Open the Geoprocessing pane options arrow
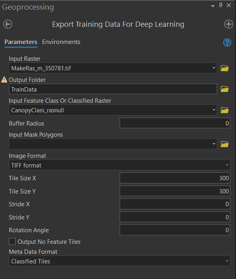The image size is (236, 279). tap(212, 6)
